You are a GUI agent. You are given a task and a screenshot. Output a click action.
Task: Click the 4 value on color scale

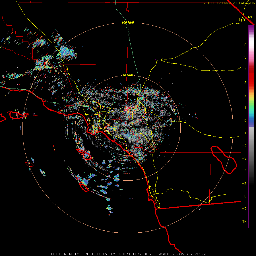(x=245, y=70)
